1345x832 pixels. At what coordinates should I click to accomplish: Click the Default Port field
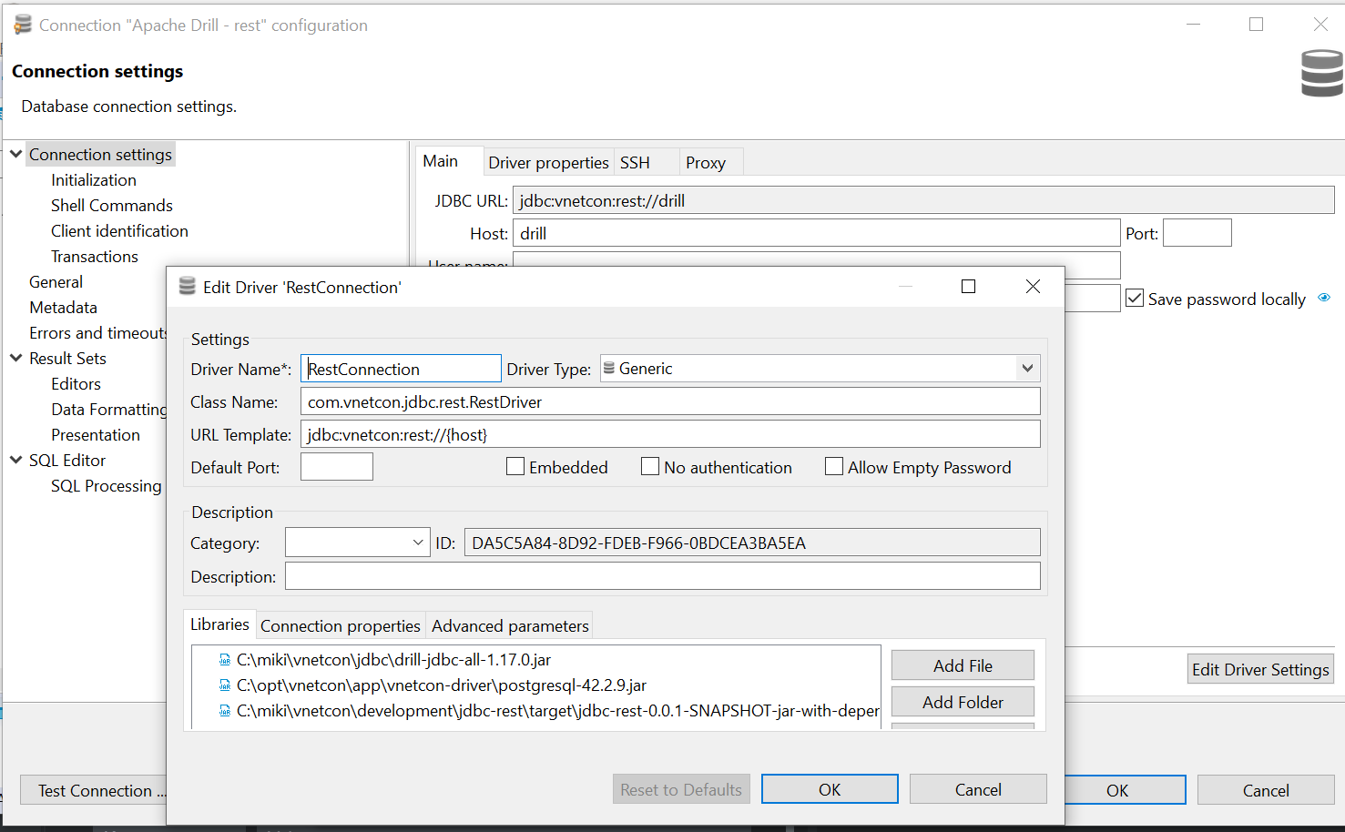coord(337,467)
